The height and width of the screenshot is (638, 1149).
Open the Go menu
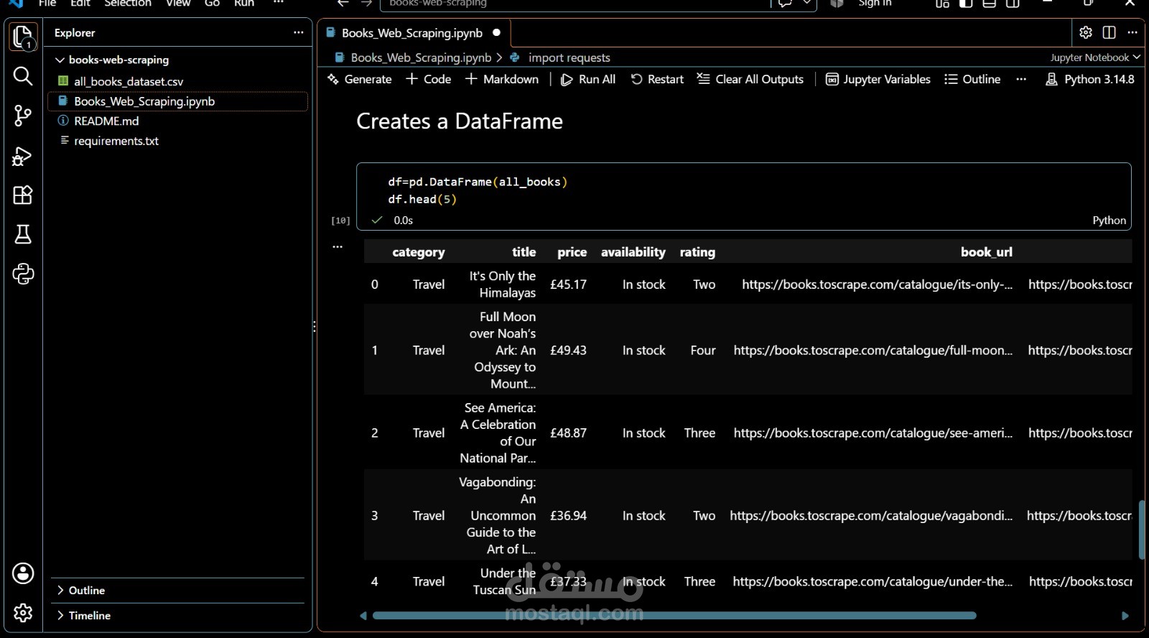coord(212,3)
